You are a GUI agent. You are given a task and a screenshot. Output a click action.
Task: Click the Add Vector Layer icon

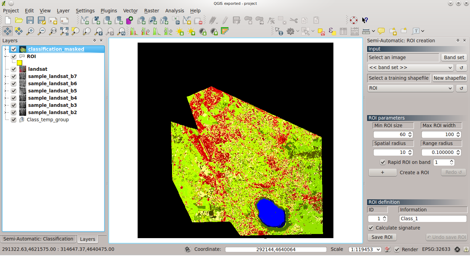click(x=85, y=20)
